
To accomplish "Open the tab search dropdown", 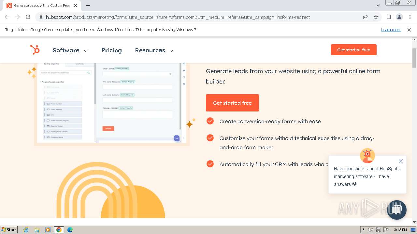I will tap(378, 6).
